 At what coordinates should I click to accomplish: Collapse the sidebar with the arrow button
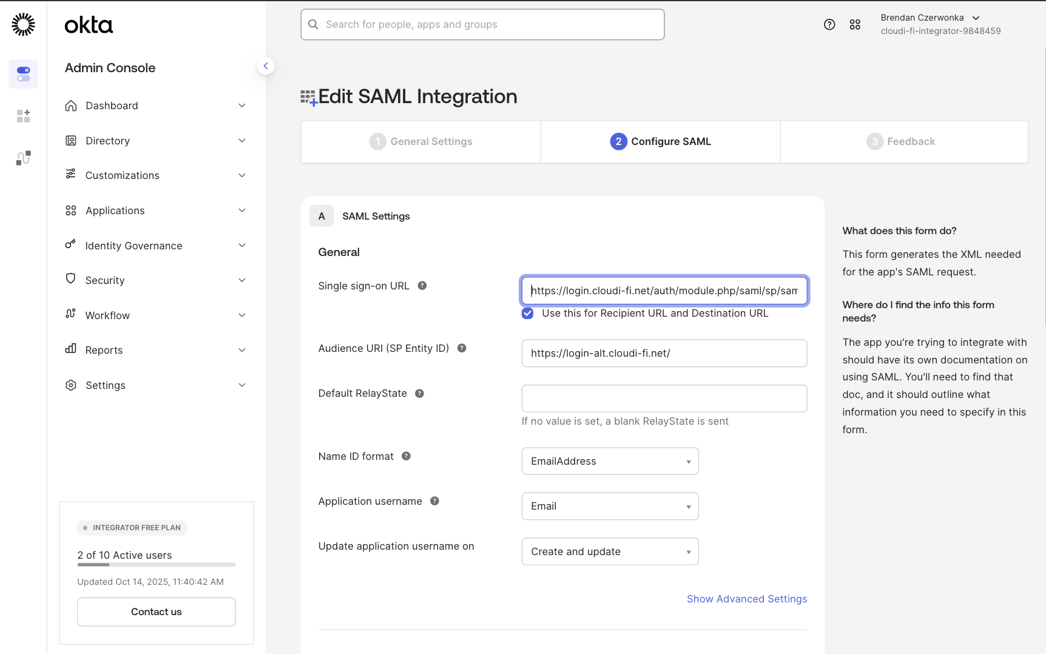266,66
